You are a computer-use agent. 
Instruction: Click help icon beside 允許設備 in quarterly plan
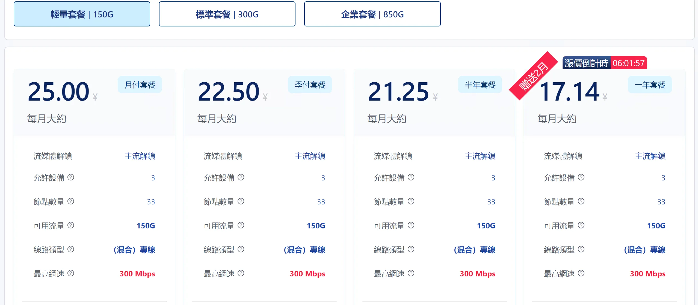click(241, 177)
